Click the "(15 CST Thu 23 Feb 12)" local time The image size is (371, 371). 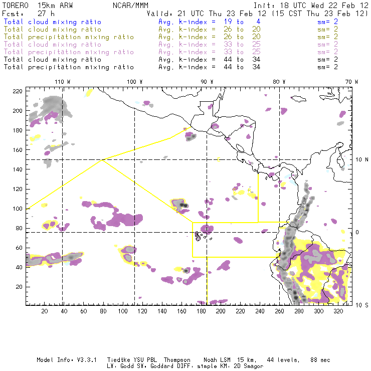tap(319, 14)
